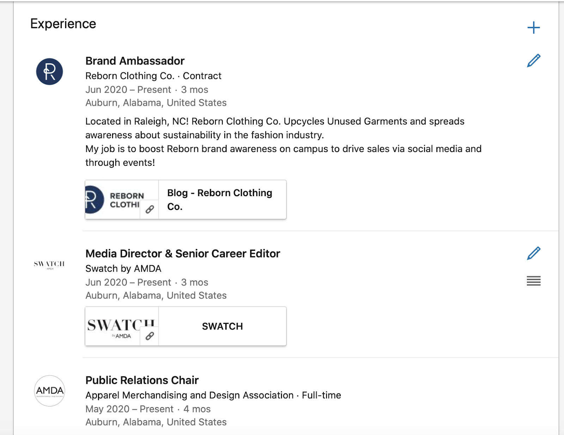This screenshot has width=564, height=435.
Task: Click link icon on Reborn media card
Action: click(x=149, y=210)
